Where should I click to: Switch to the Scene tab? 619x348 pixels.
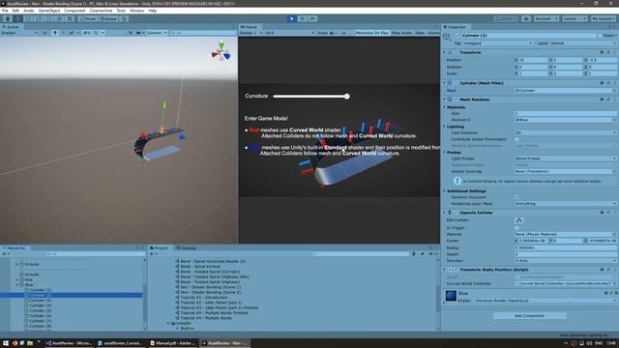click(x=11, y=27)
